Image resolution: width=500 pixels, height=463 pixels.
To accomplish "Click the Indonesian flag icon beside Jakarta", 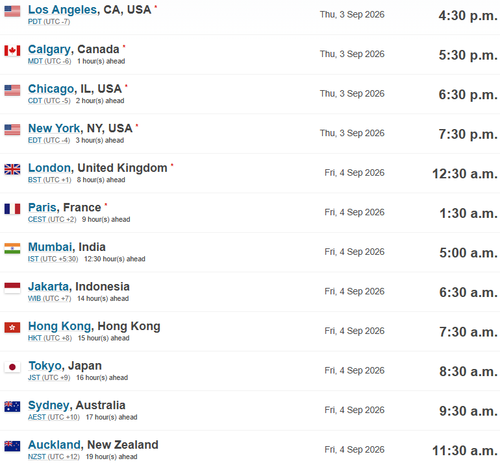I will tap(12, 288).
